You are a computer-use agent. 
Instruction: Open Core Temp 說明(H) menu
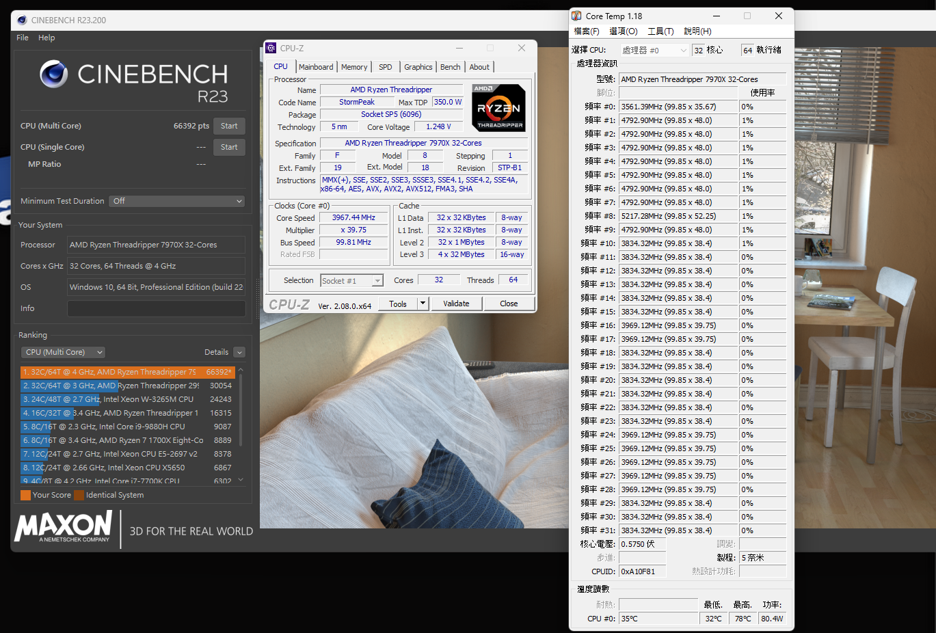(697, 31)
